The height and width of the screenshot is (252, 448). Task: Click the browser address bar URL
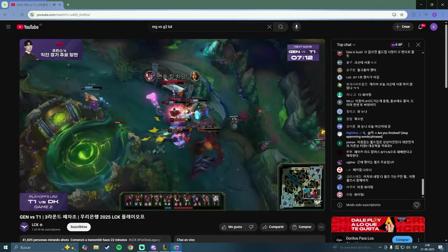pos(63,15)
